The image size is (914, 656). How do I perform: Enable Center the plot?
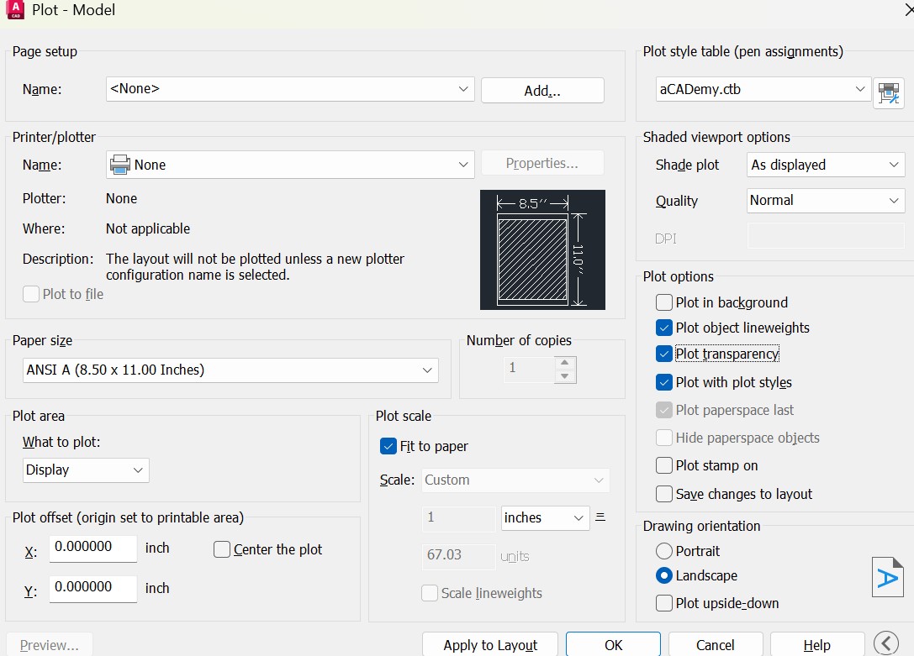click(x=221, y=549)
